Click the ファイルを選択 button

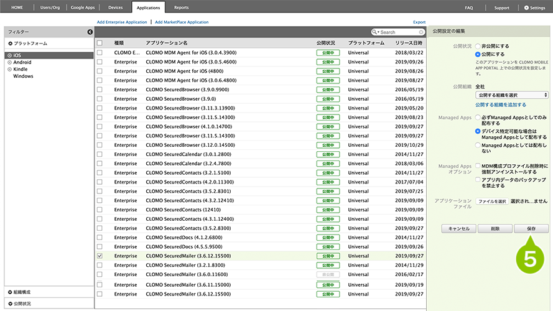(492, 202)
